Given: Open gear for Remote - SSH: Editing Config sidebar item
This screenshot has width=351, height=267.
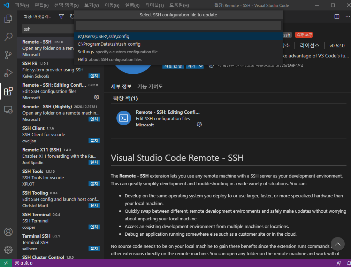Looking at the screenshot, I should (x=97, y=97).
